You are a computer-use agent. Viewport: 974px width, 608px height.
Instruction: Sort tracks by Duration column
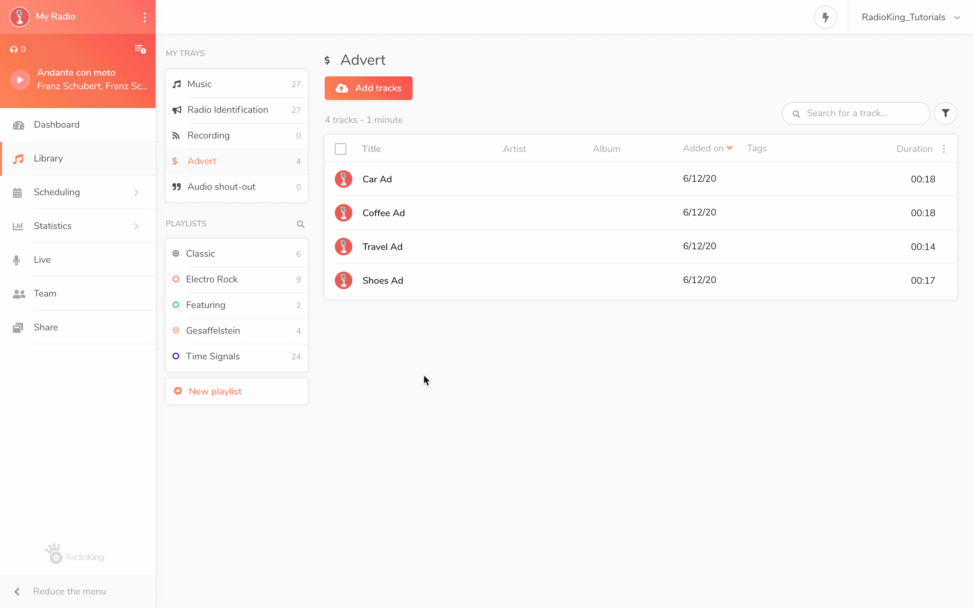coord(914,149)
